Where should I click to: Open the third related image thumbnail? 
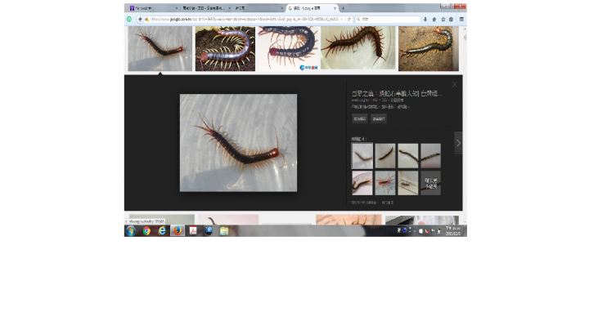[408, 156]
